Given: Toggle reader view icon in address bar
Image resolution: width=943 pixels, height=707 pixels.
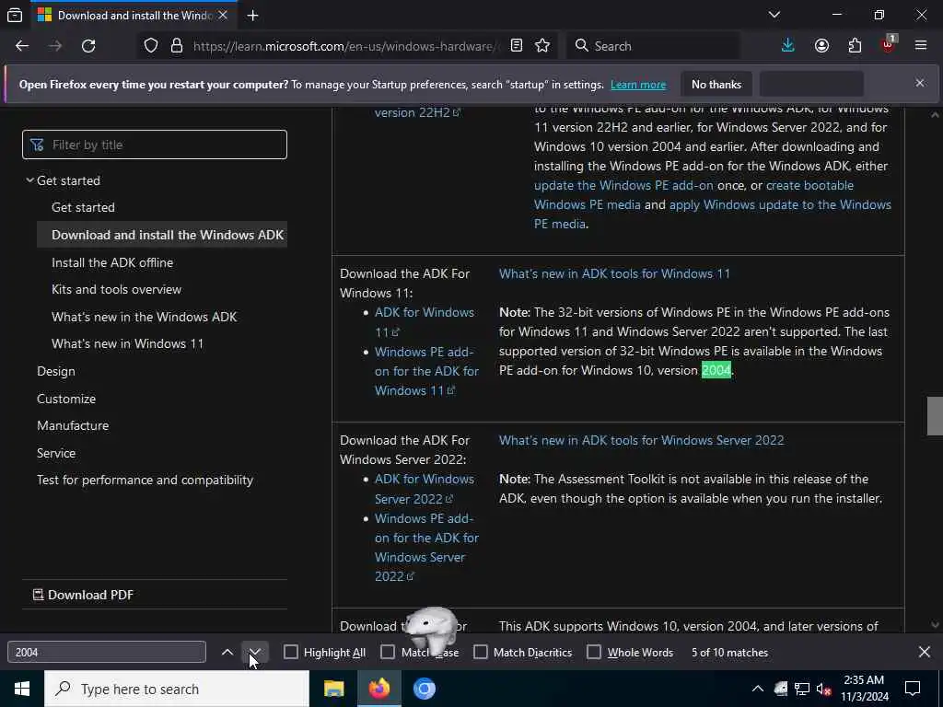Looking at the screenshot, I should click(516, 46).
